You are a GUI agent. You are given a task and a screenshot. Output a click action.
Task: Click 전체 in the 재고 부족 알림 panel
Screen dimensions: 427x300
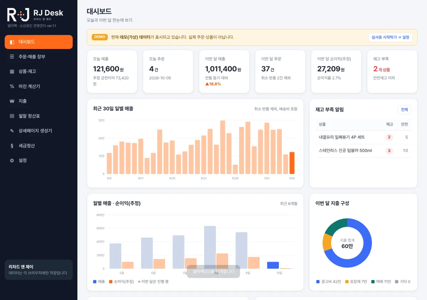pyautogui.click(x=404, y=110)
